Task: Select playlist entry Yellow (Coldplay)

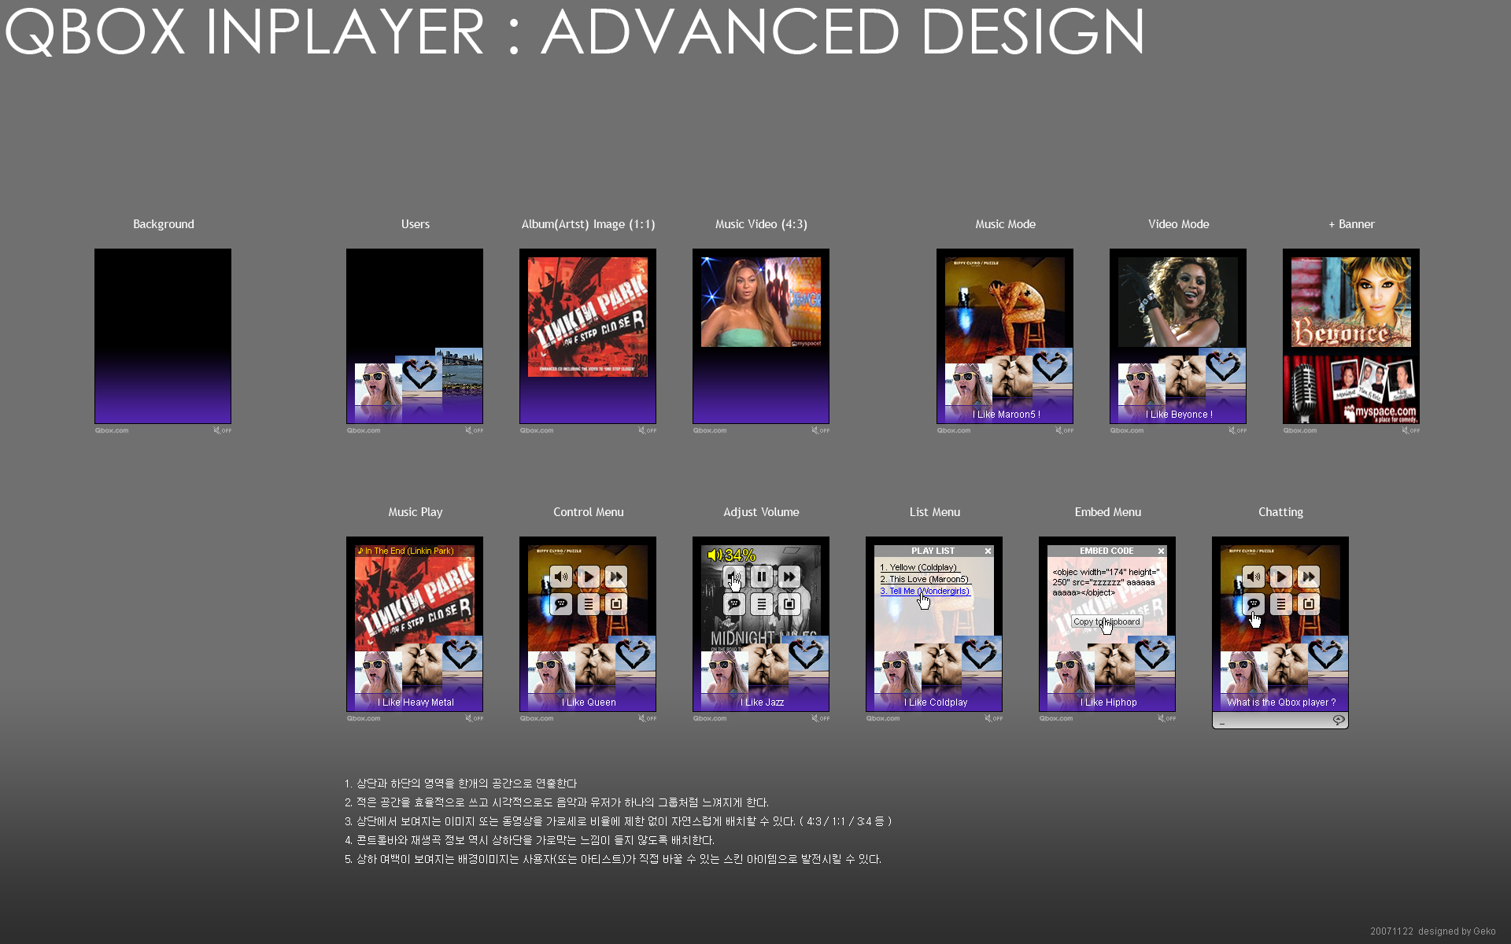Action: 919,567
